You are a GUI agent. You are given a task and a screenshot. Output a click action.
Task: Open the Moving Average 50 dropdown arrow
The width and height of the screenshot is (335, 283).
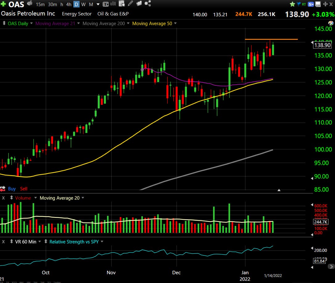coord(176,23)
